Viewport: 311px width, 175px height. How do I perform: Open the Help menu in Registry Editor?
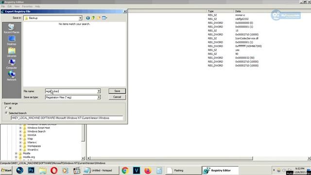(x=37, y=6)
